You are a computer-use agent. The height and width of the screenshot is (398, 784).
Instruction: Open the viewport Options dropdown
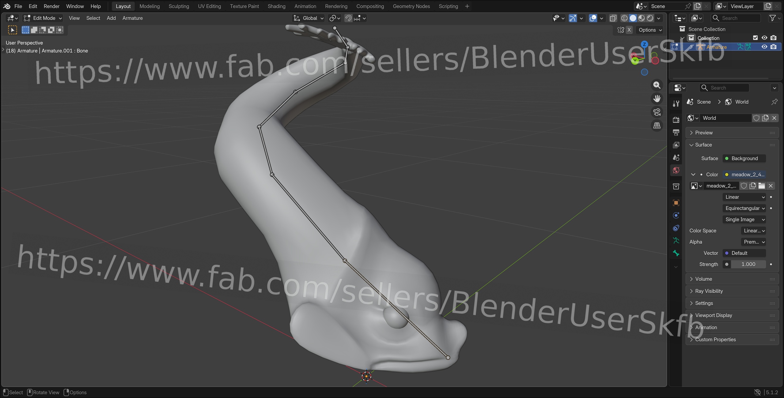click(650, 30)
